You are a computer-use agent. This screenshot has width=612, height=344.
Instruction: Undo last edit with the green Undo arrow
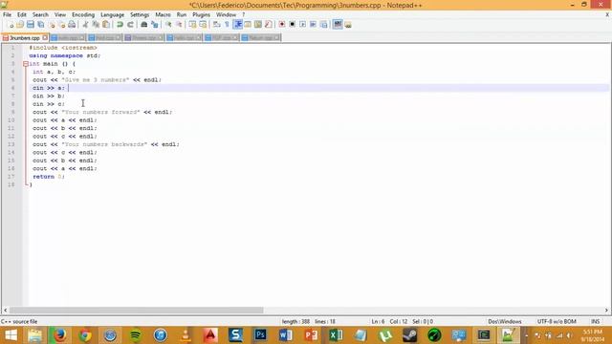tap(120, 25)
